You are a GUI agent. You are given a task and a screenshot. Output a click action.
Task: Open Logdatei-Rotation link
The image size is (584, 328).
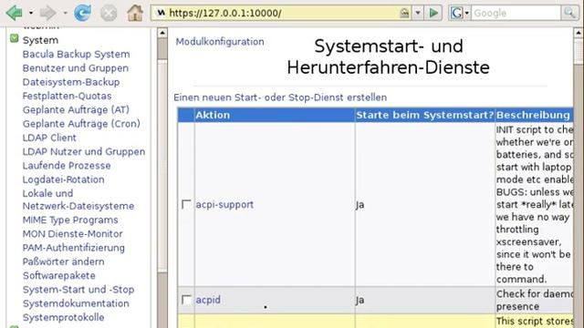coord(64,179)
